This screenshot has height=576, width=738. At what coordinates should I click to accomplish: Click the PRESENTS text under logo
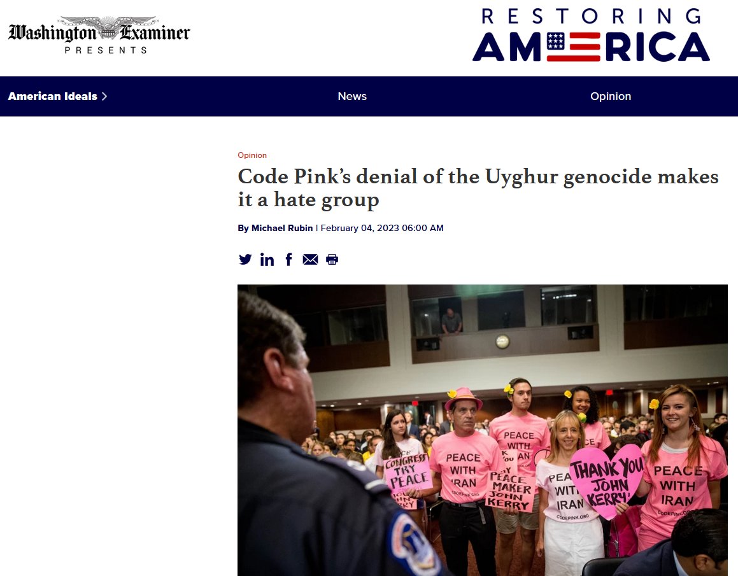[x=106, y=50]
